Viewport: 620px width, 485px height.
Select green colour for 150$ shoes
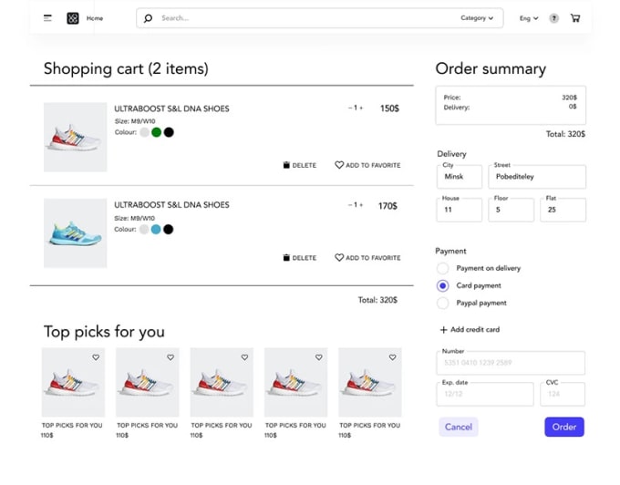pos(157,132)
